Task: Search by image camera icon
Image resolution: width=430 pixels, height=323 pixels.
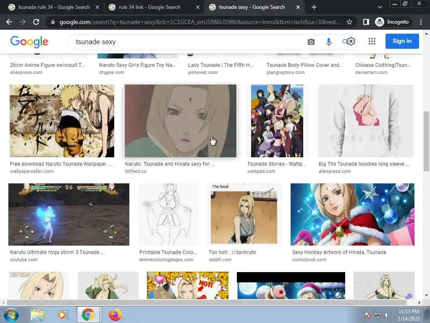Action: coord(311,42)
